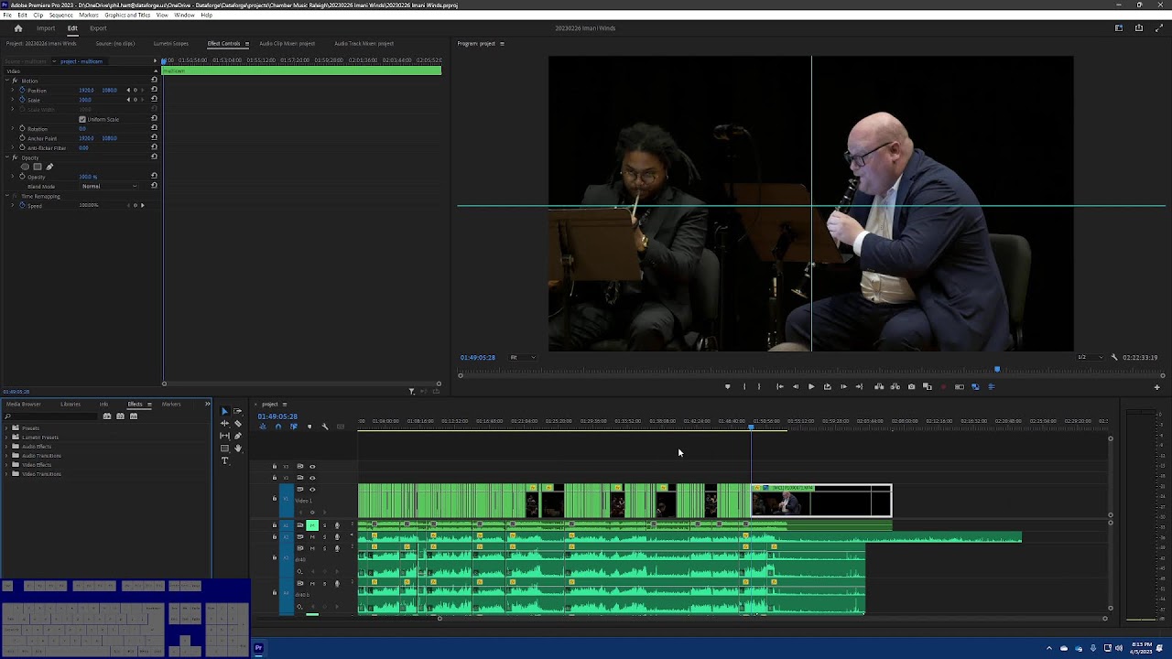Play the program monitor
Viewport: 1172px width, 659px height.
click(811, 386)
